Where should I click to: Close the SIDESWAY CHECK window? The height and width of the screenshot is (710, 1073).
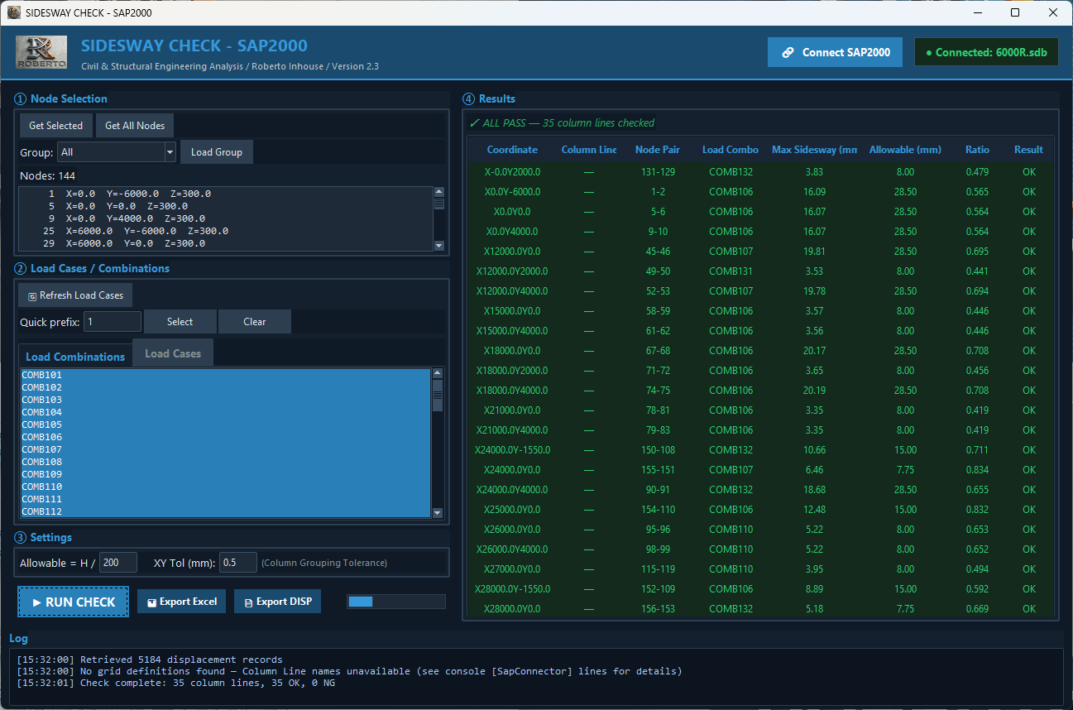(x=1053, y=12)
